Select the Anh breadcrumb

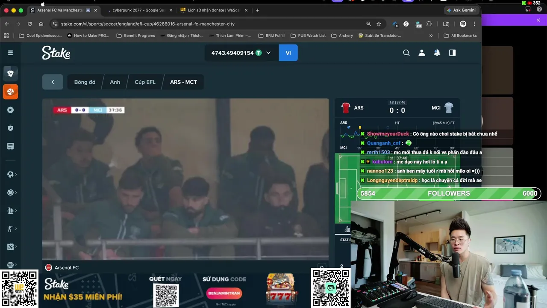point(115,82)
